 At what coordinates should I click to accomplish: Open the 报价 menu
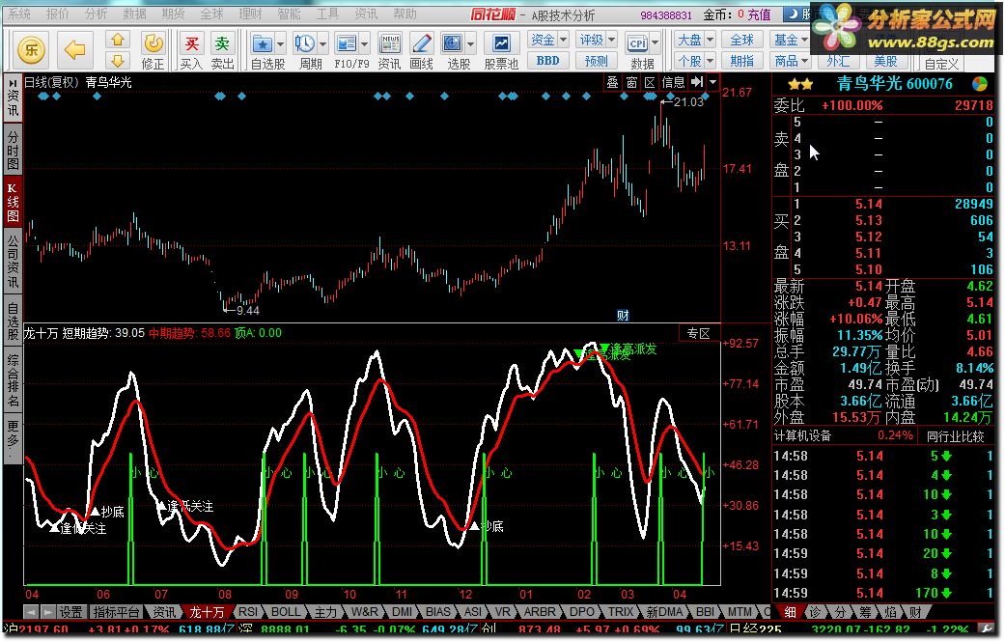pyautogui.click(x=58, y=14)
